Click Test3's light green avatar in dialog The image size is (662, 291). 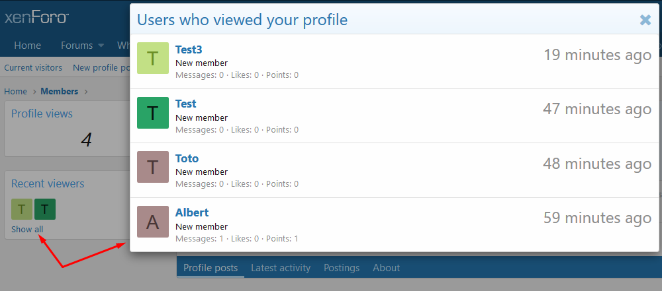tap(153, 59)
